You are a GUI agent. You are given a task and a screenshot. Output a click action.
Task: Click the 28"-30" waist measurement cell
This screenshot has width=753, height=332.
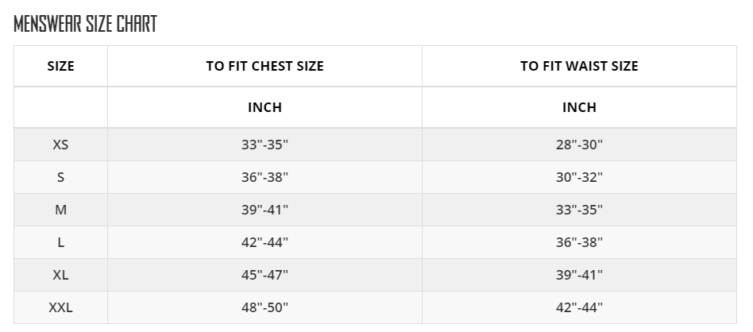579,145
